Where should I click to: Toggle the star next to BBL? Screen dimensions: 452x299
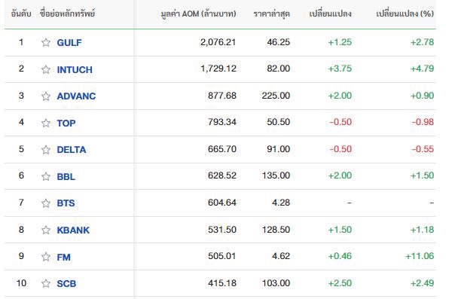point(45,176)
